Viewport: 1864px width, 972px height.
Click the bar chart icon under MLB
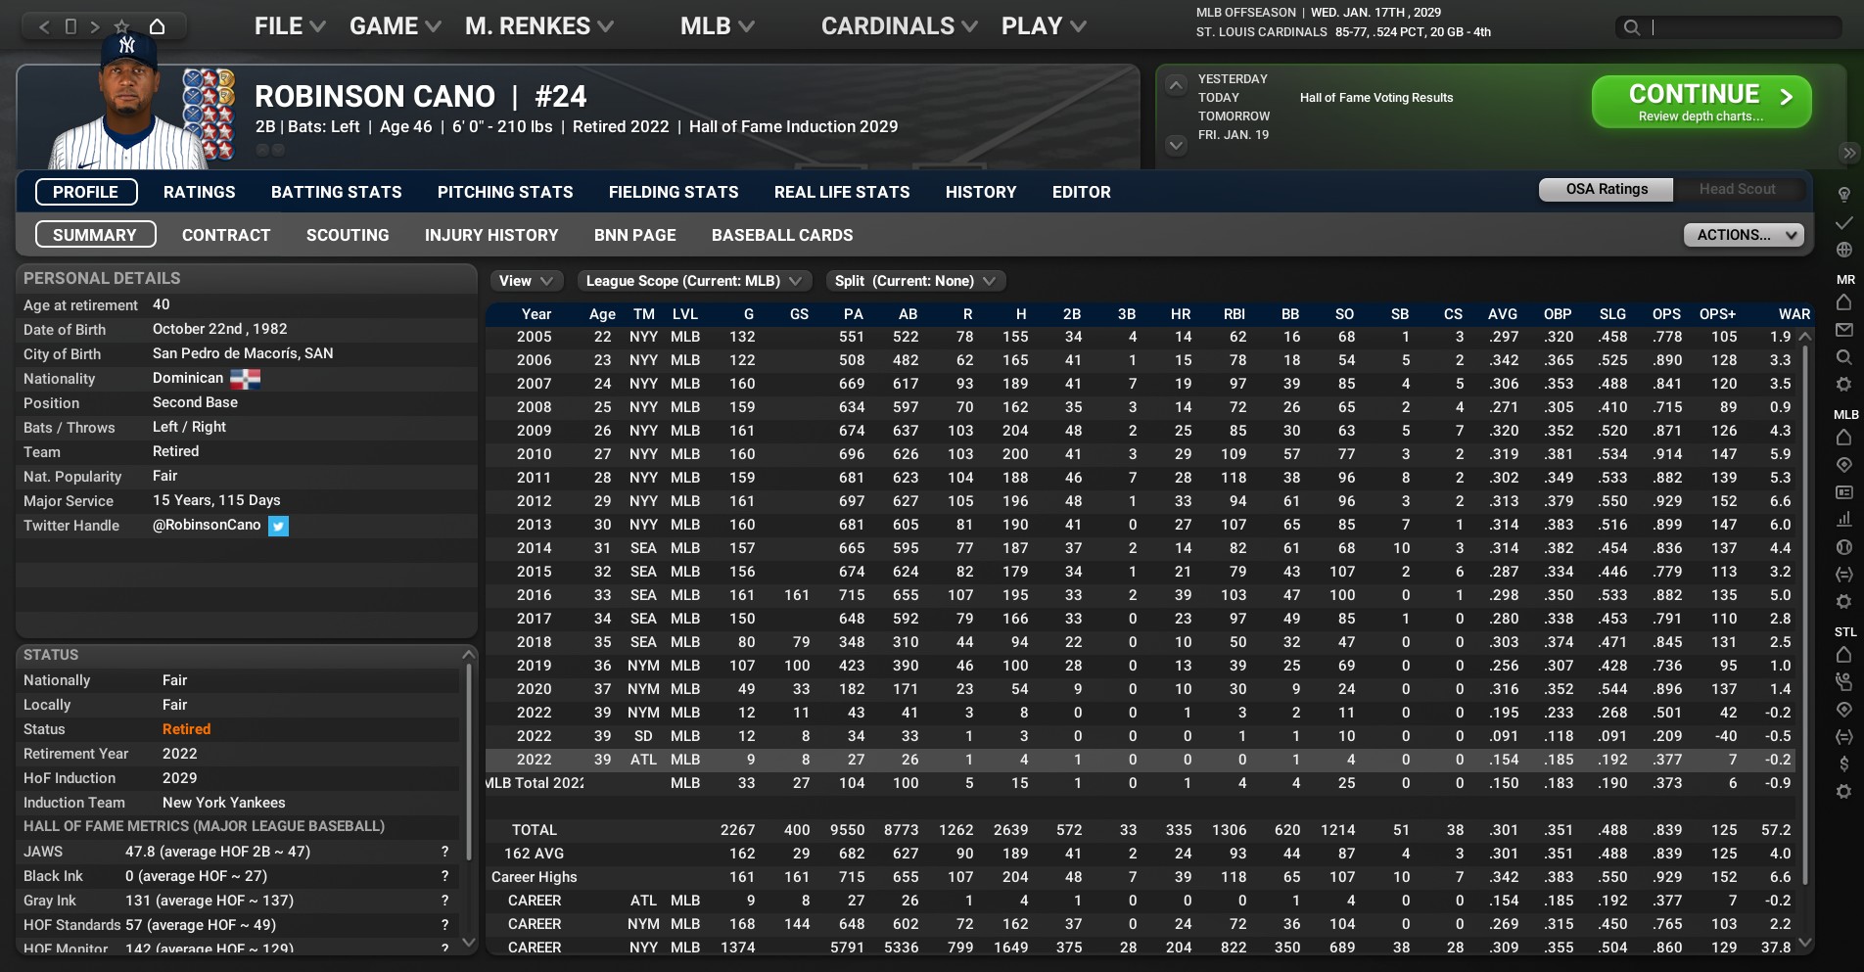1843,519
